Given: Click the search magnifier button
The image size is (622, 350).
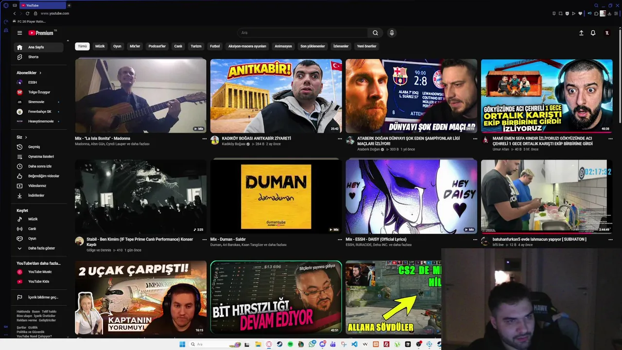Looking at the screenshot, I should click(375, 33).
